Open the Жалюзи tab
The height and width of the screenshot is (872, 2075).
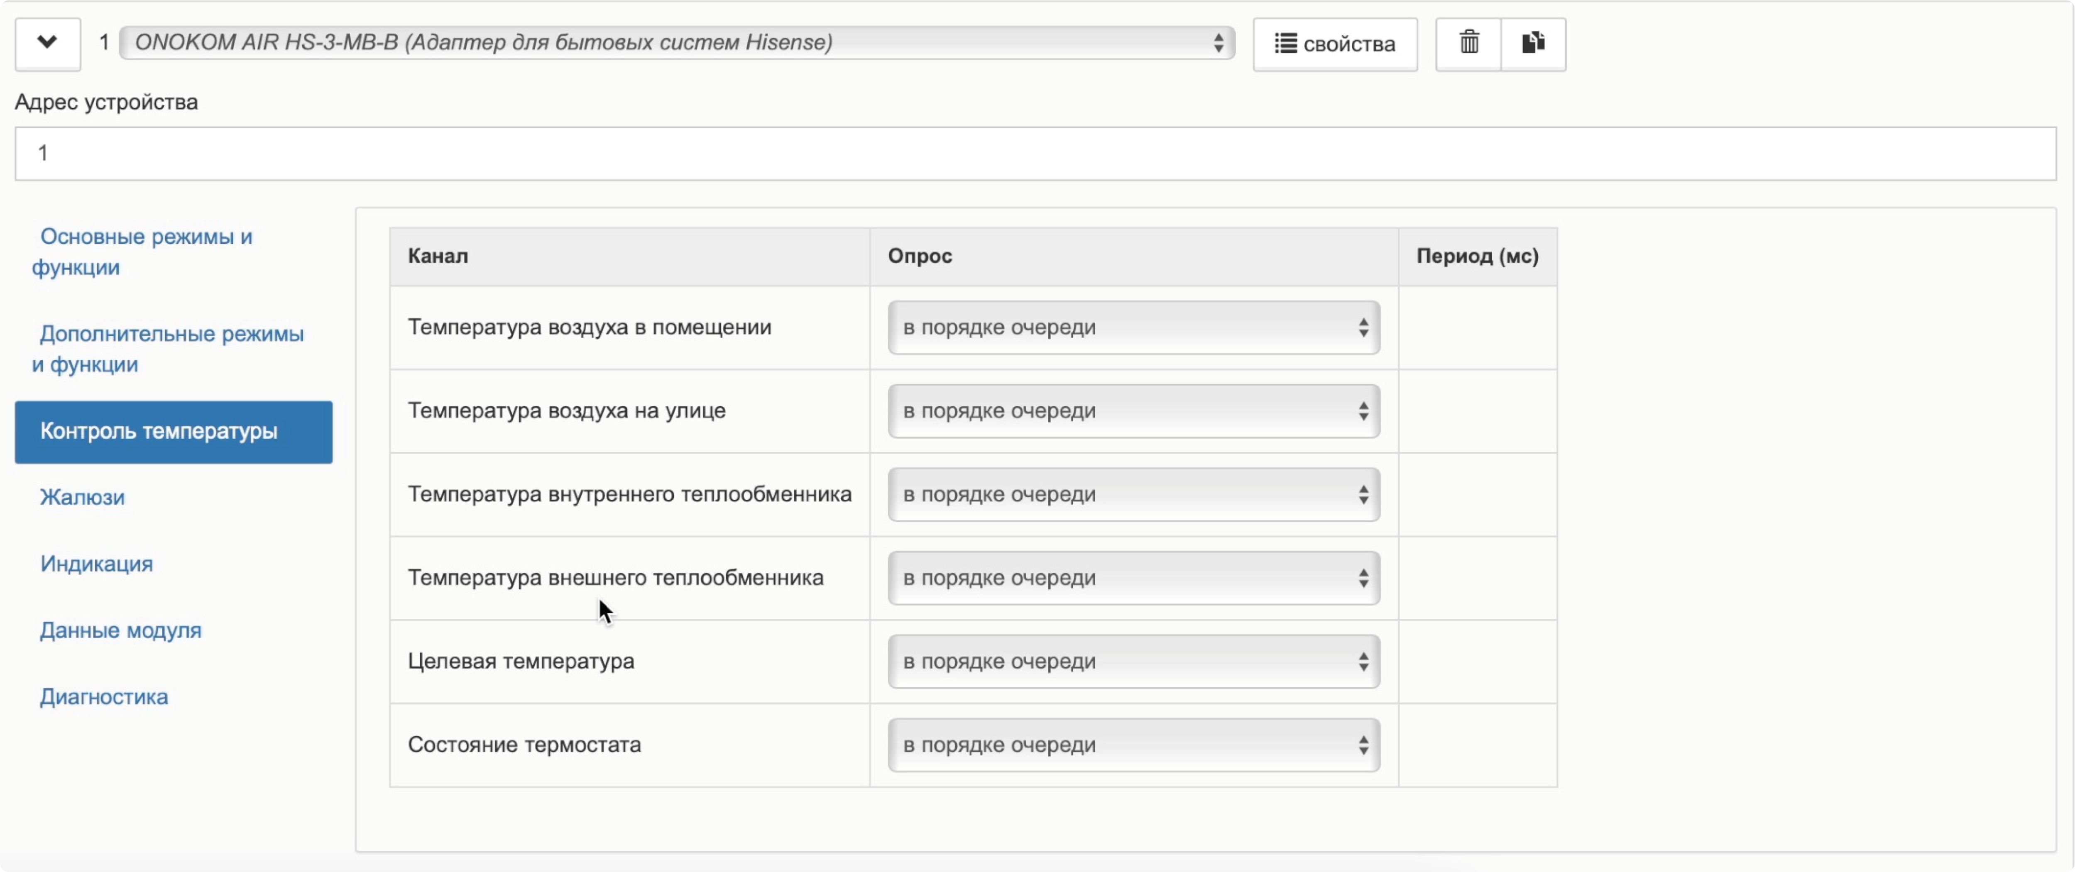[x=82, y=497]
